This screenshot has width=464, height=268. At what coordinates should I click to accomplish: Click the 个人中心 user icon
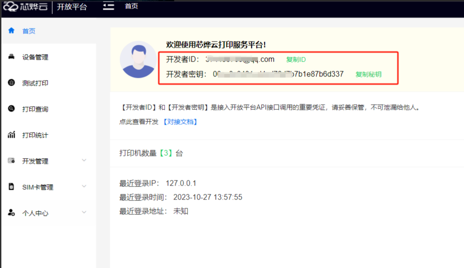pyautogui.click(x=11, y=212)
